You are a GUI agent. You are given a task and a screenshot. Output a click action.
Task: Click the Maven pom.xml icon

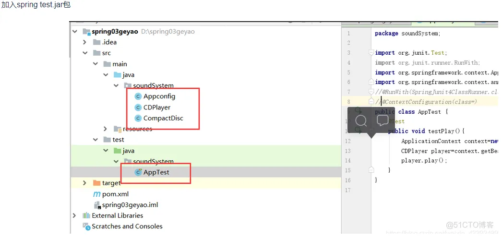point(96,194)
